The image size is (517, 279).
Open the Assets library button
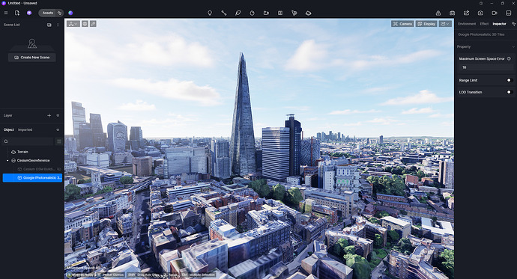point(47,13)
